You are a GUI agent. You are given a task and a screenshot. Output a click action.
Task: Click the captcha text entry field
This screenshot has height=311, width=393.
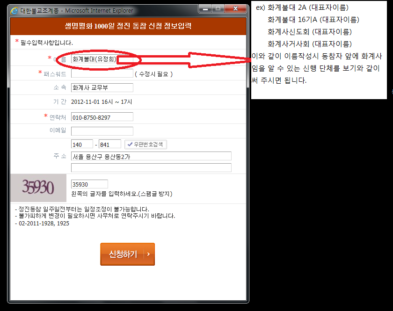point(89,184)
